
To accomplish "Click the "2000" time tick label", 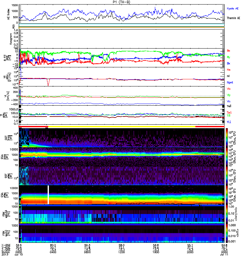I will pos(190,252).
